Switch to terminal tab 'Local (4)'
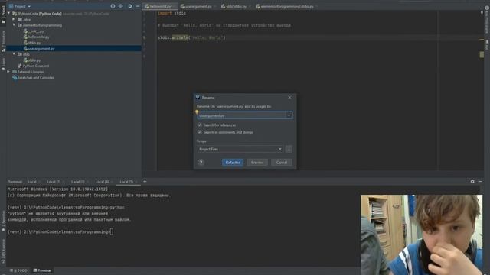The height and width of the screenshot is (275, 490). [x=102, y=182]
